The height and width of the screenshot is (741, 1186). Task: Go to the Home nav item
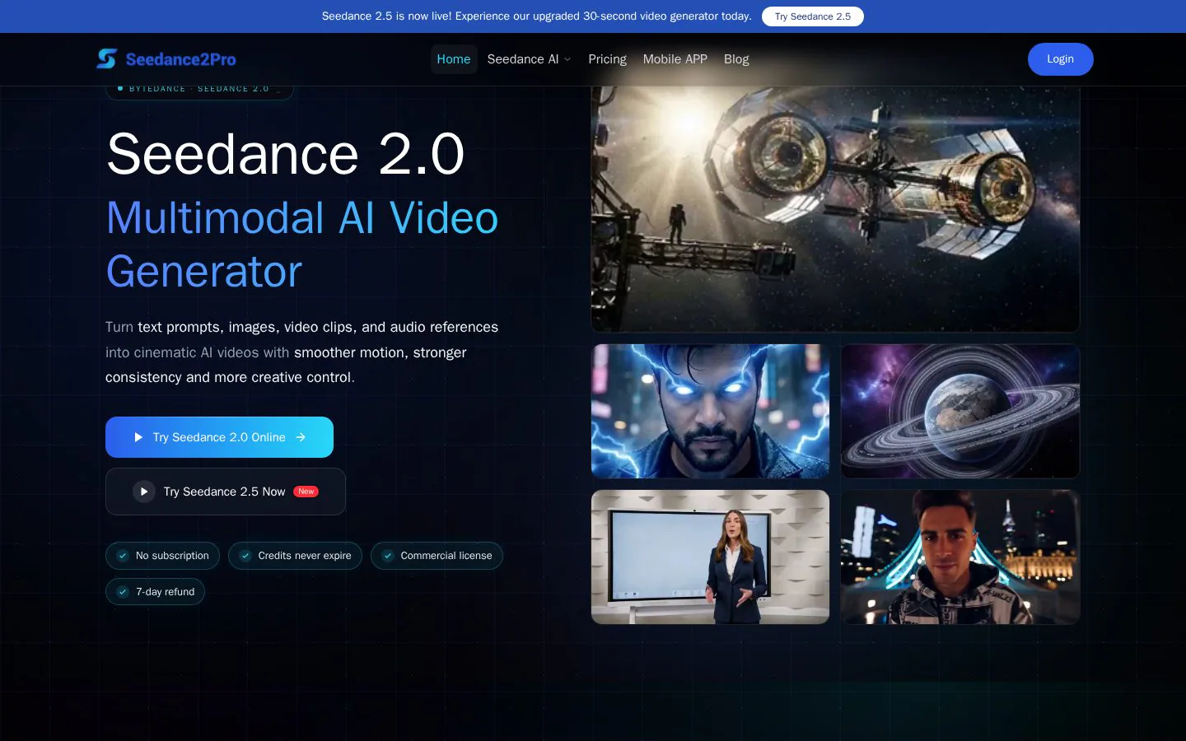(454, 59)
